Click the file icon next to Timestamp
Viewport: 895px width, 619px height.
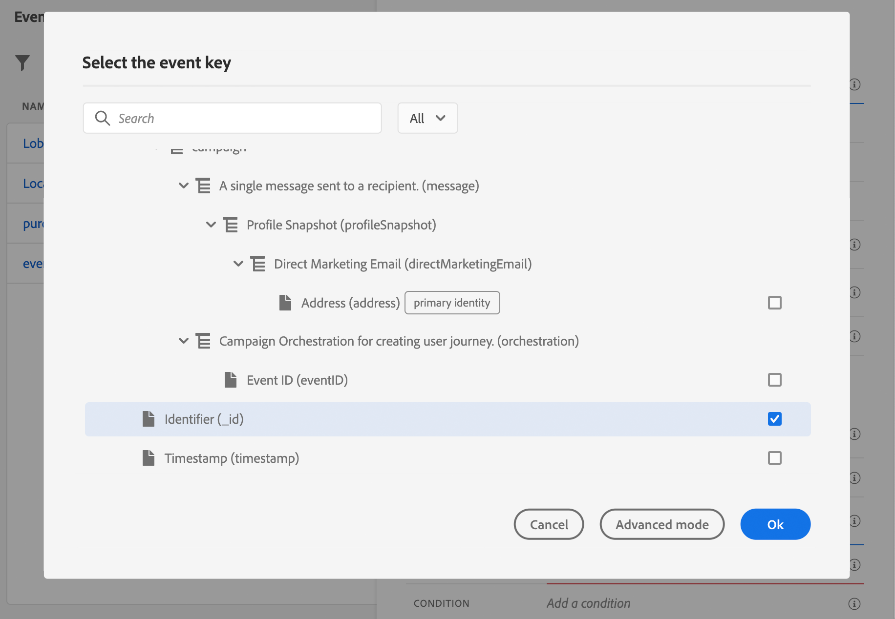tap(149, 458)
